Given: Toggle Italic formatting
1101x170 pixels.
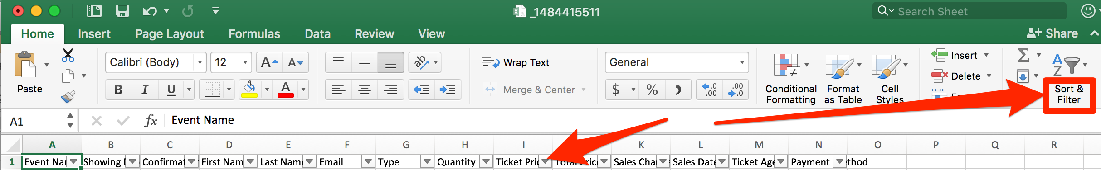Looking at the screenshot, I should tap(145, 90).
